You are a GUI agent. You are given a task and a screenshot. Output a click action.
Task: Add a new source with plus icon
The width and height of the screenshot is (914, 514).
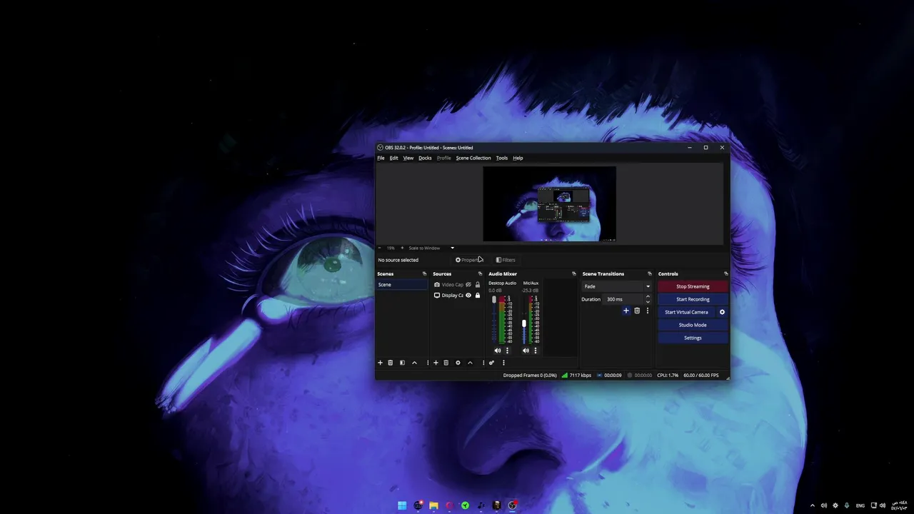(x=436, y=363)
